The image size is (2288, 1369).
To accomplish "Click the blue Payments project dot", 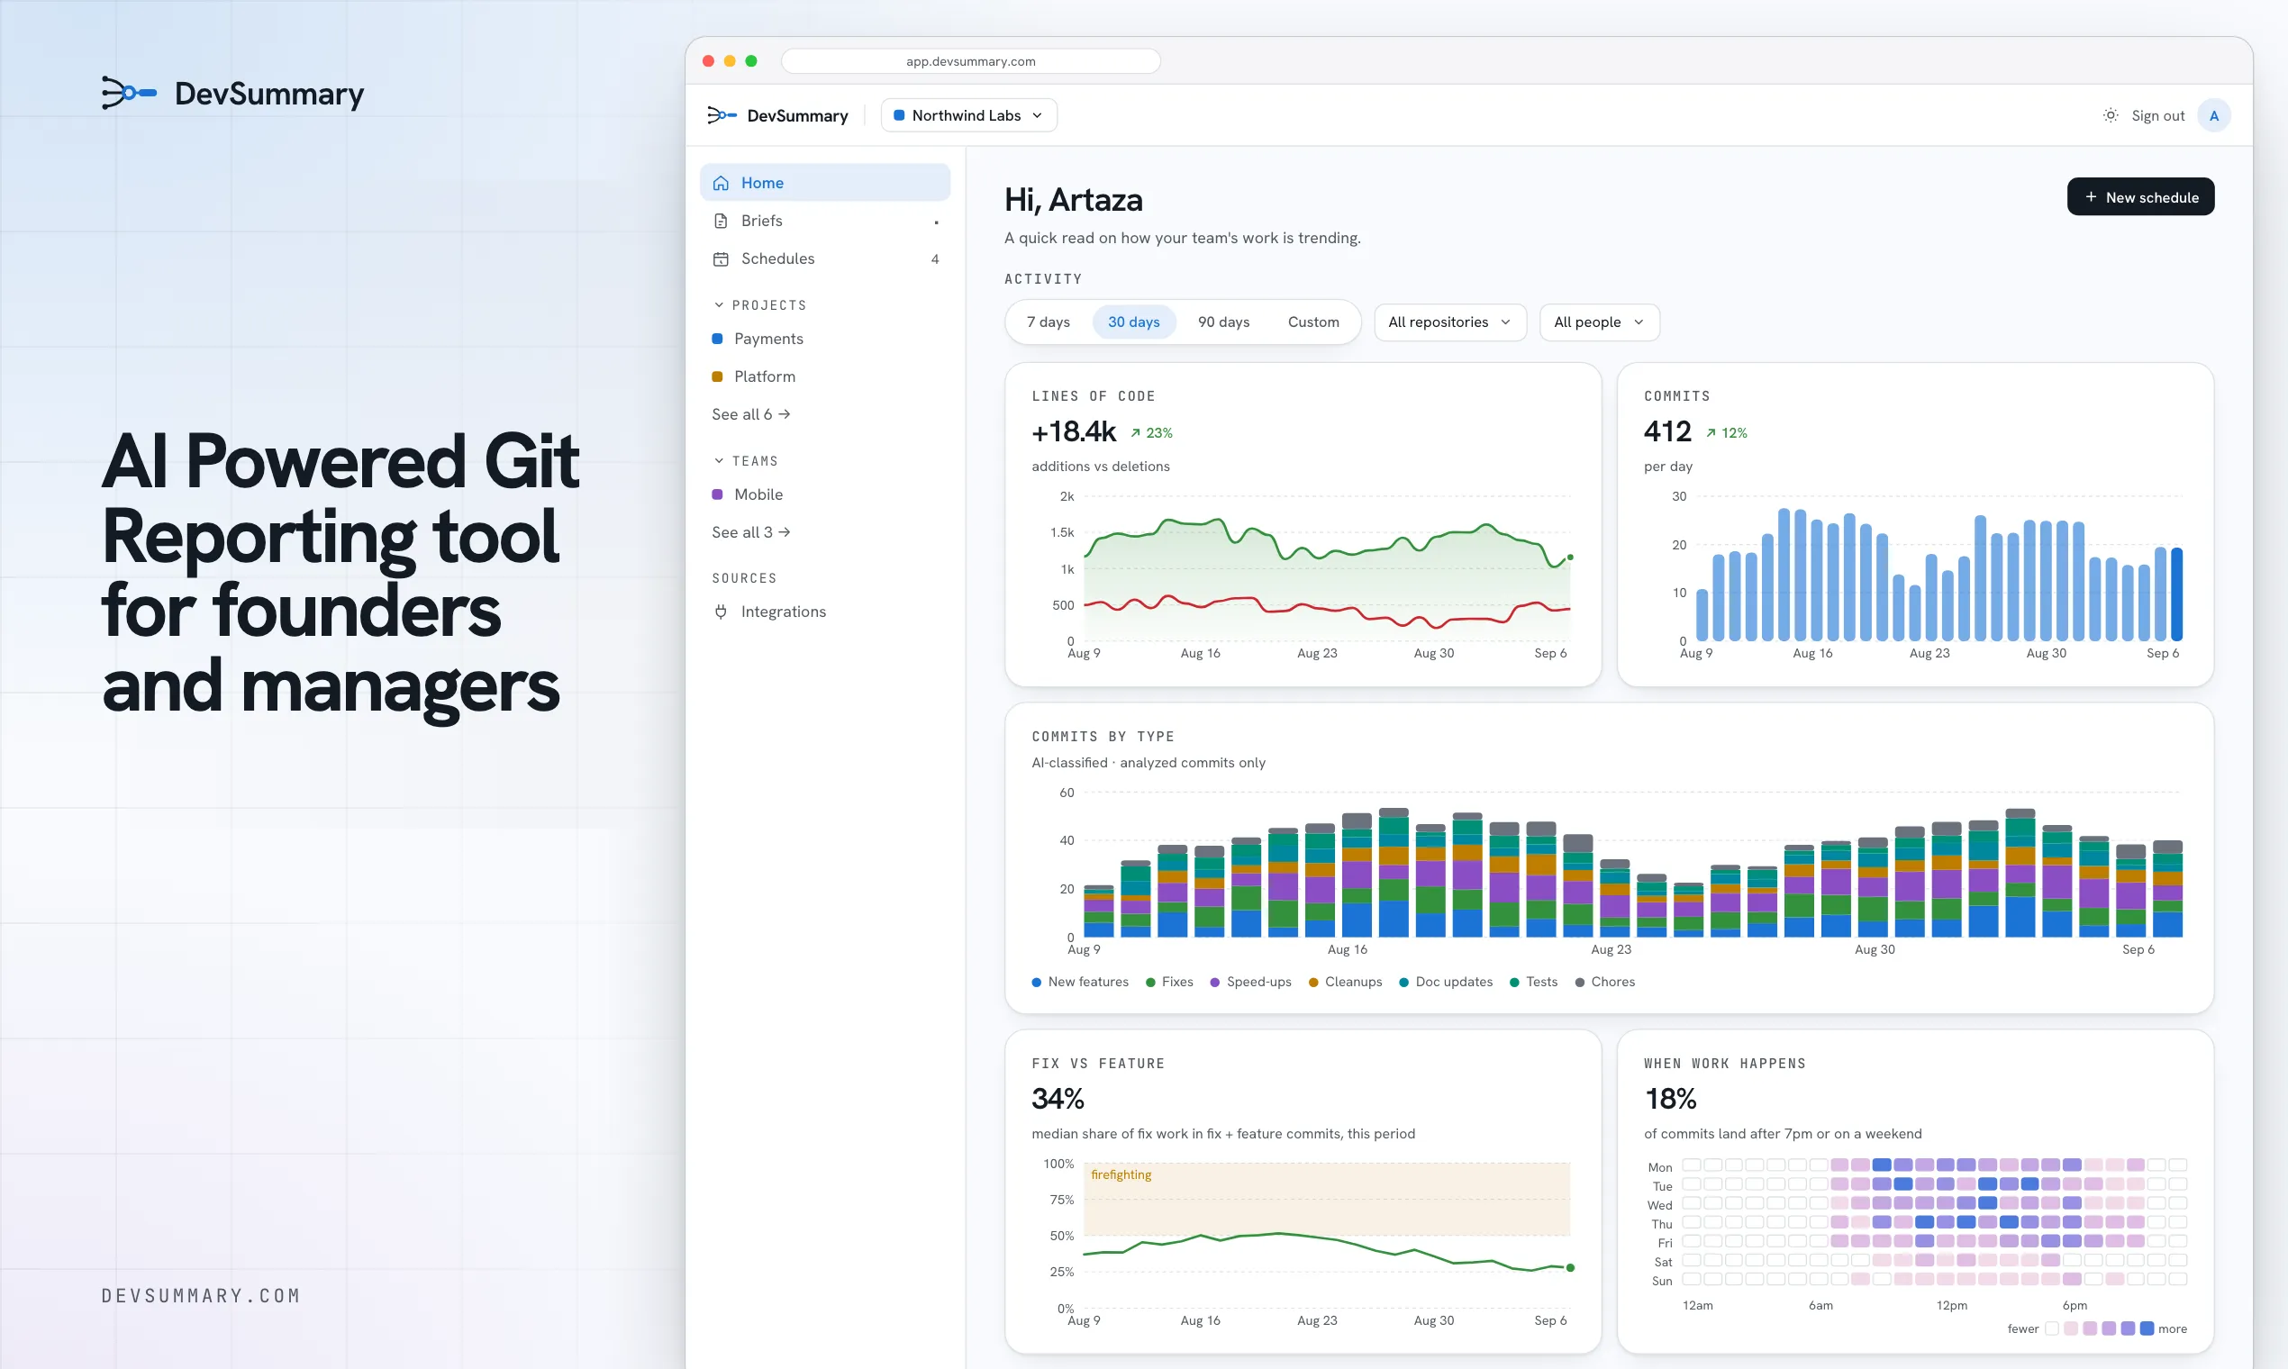I will coord(717,339).
